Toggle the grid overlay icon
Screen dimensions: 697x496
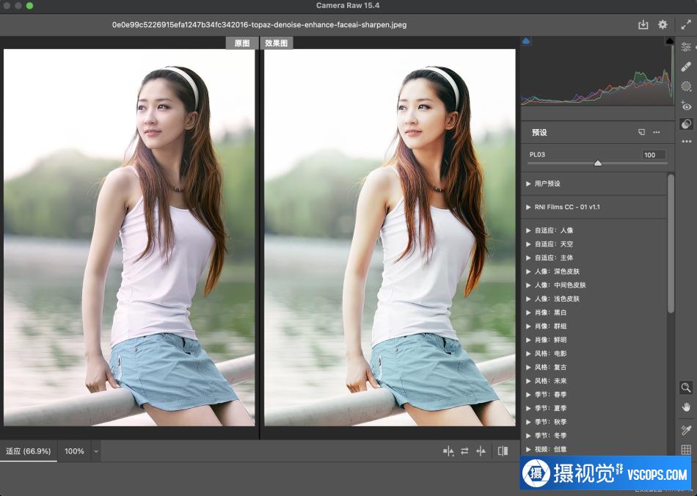point(686,450)
